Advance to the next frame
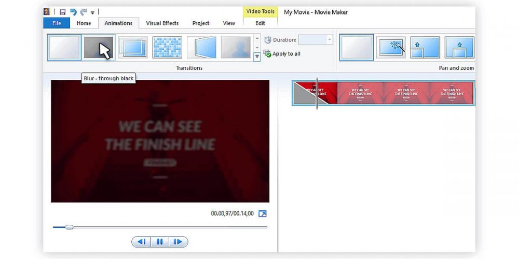 (177, 242)
